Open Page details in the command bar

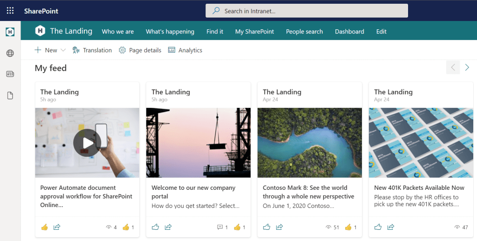140,50
